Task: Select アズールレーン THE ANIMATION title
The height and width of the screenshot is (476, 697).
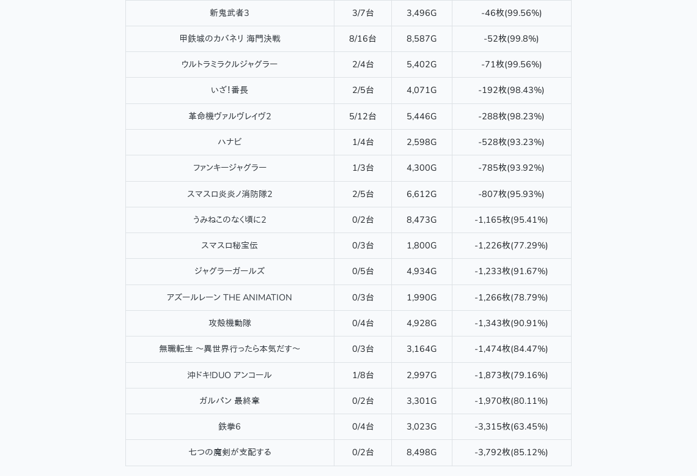Action: 229,297
